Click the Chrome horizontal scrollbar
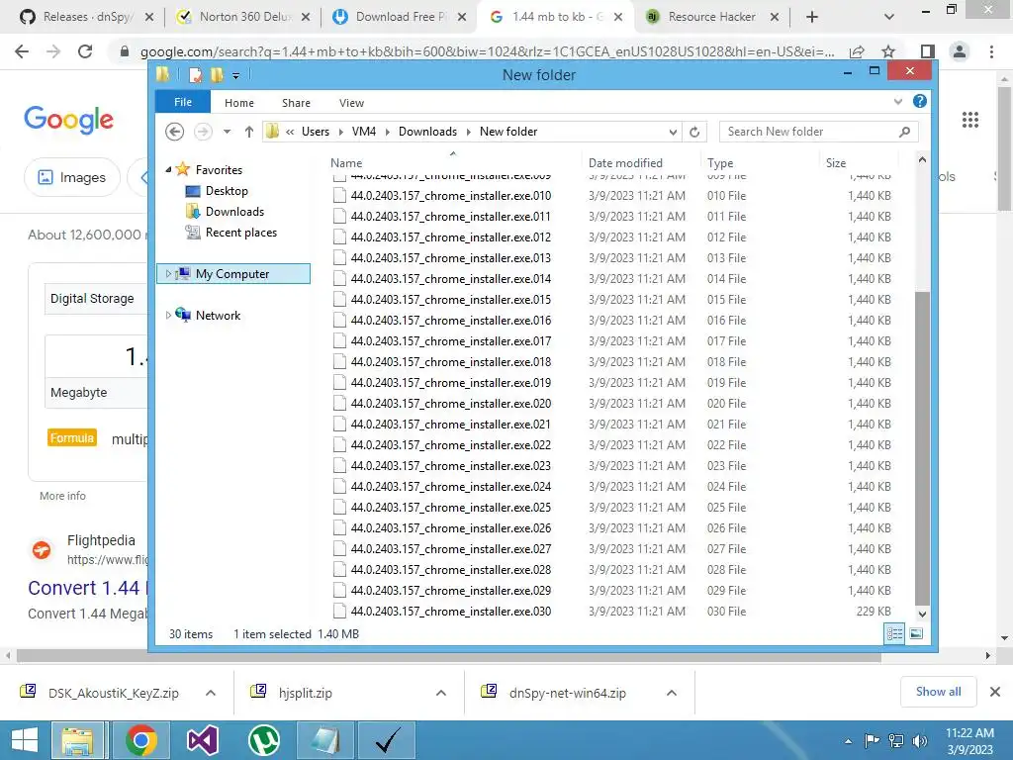Screen dimensions: 1013x760 (448, 656)
